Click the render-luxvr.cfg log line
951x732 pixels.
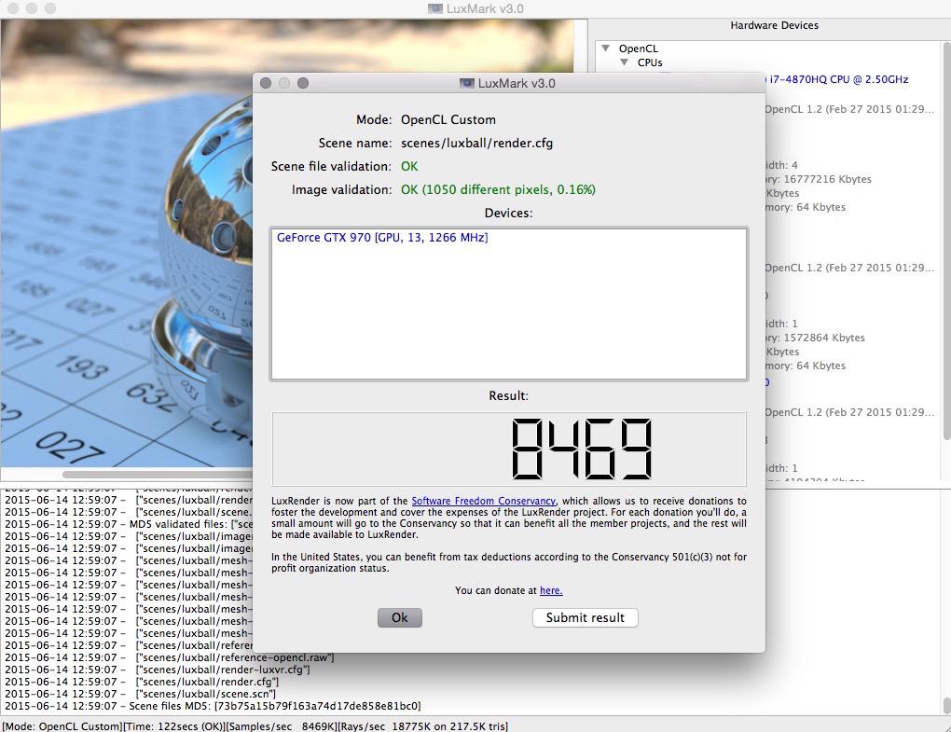(x=157, y=670)
